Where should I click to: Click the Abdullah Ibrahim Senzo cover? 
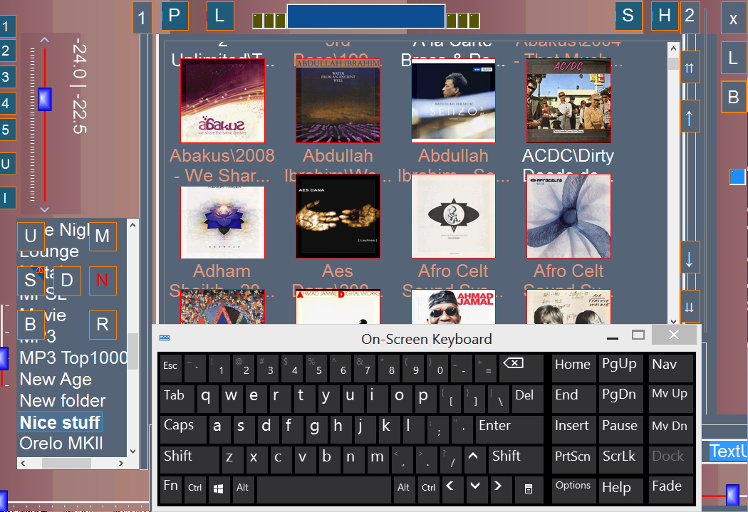click(x=453, y=100)
